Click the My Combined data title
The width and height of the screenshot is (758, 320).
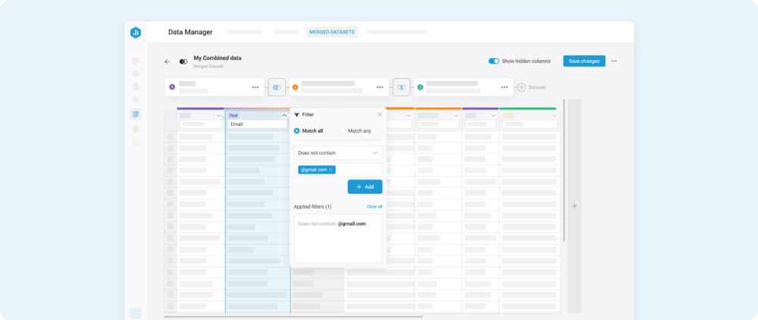tap(218, 58)
